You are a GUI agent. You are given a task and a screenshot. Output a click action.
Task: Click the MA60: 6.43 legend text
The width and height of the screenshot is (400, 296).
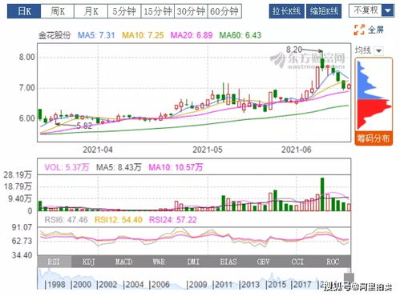pos(240,35)
